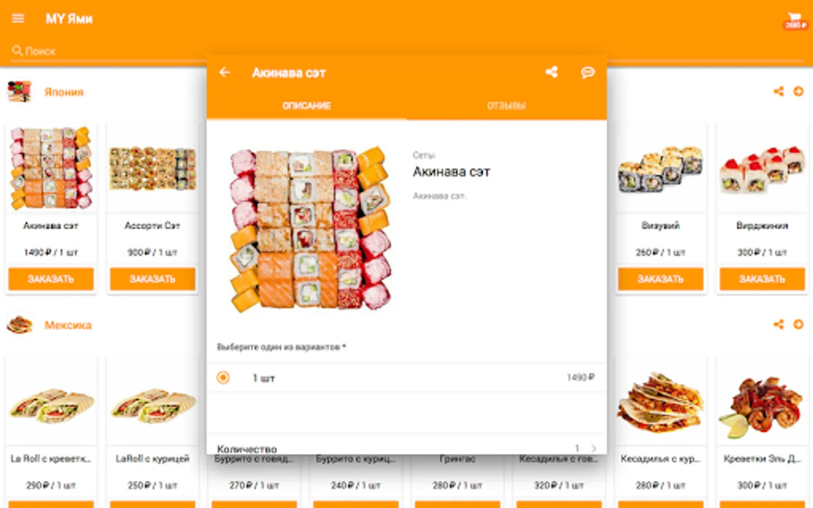Image resolution: width=813 pixels, height=508 pixels.
Task: Open the Ассорти Сет product thumbnail
Action: [152, 168]
